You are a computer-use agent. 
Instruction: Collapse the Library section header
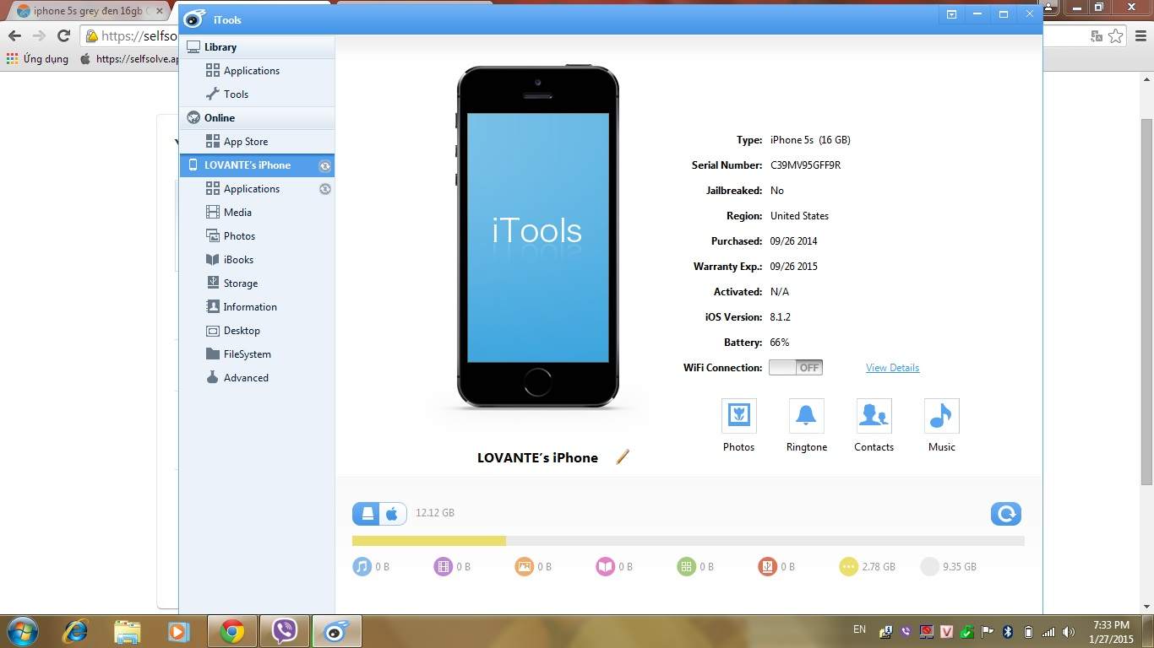(x=257, y=47)
